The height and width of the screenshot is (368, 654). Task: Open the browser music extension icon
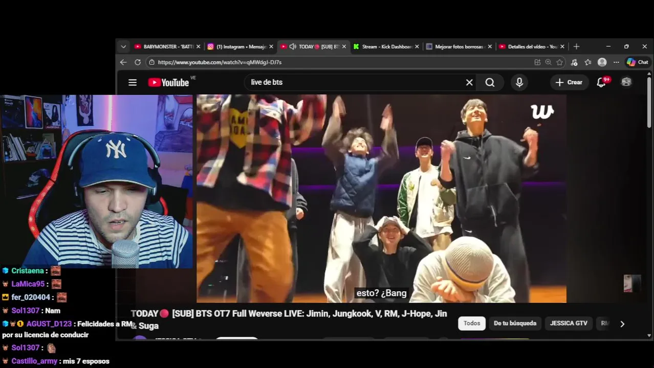tap(574, 62)
